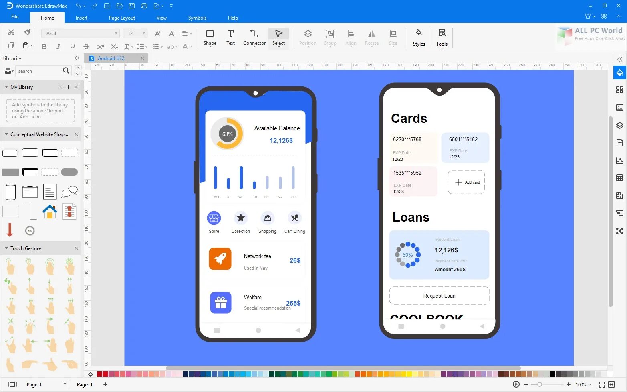
Task: Open the Help tab
Action: coord(233,18)
